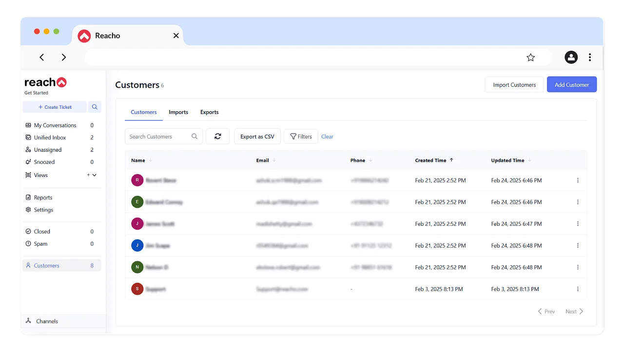This screenshot has width=624, height=351.
Task: Click Next for the next customer page
Action: [571, 311]
